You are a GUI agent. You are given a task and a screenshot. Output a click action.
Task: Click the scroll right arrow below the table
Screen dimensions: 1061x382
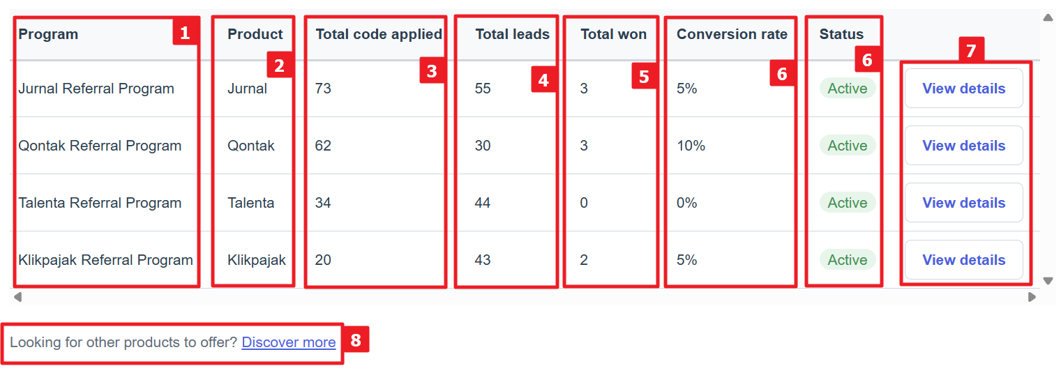tap(1032, 297)
